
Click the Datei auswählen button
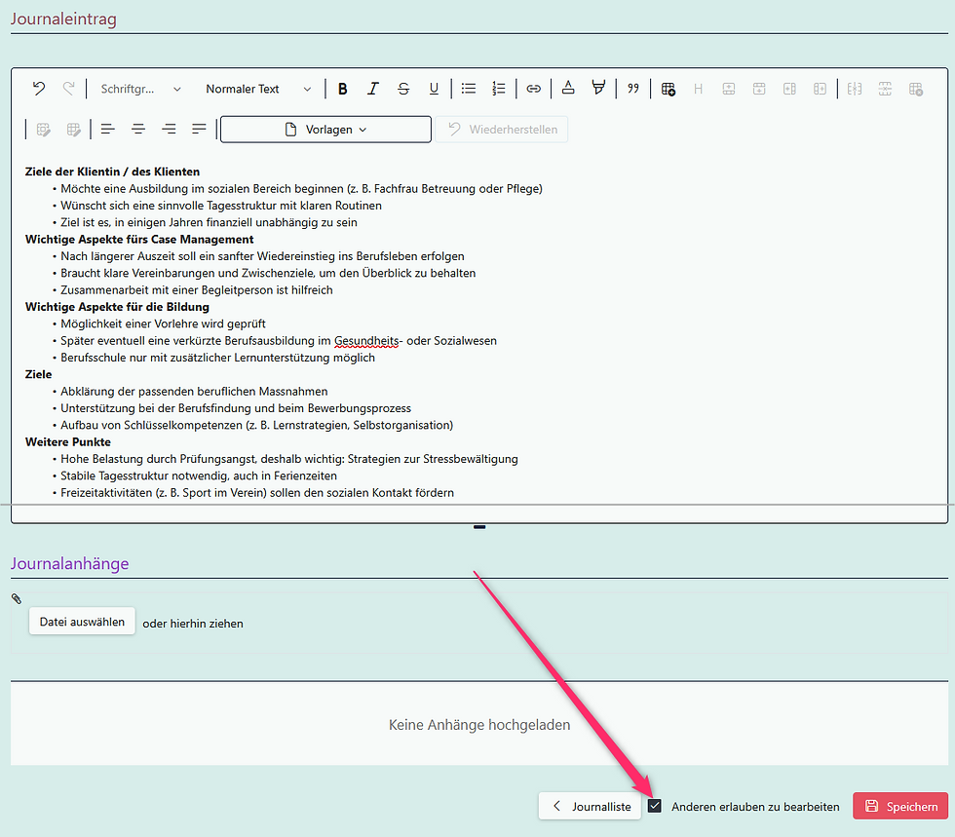(x=82, y=622)
